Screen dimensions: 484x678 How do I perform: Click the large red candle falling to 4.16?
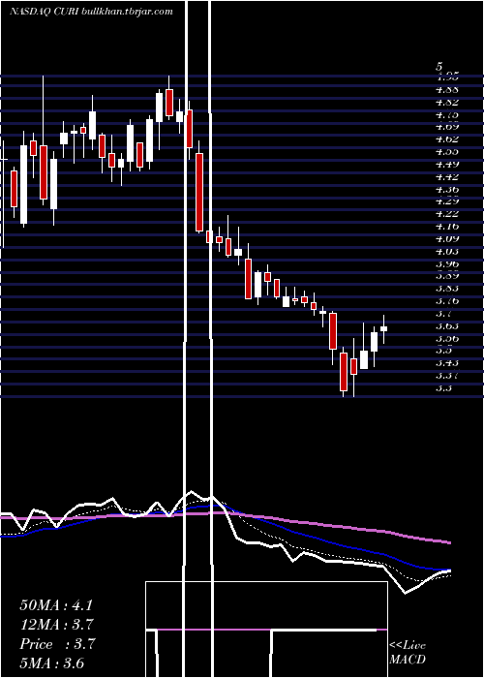click(x=199, y=193)
